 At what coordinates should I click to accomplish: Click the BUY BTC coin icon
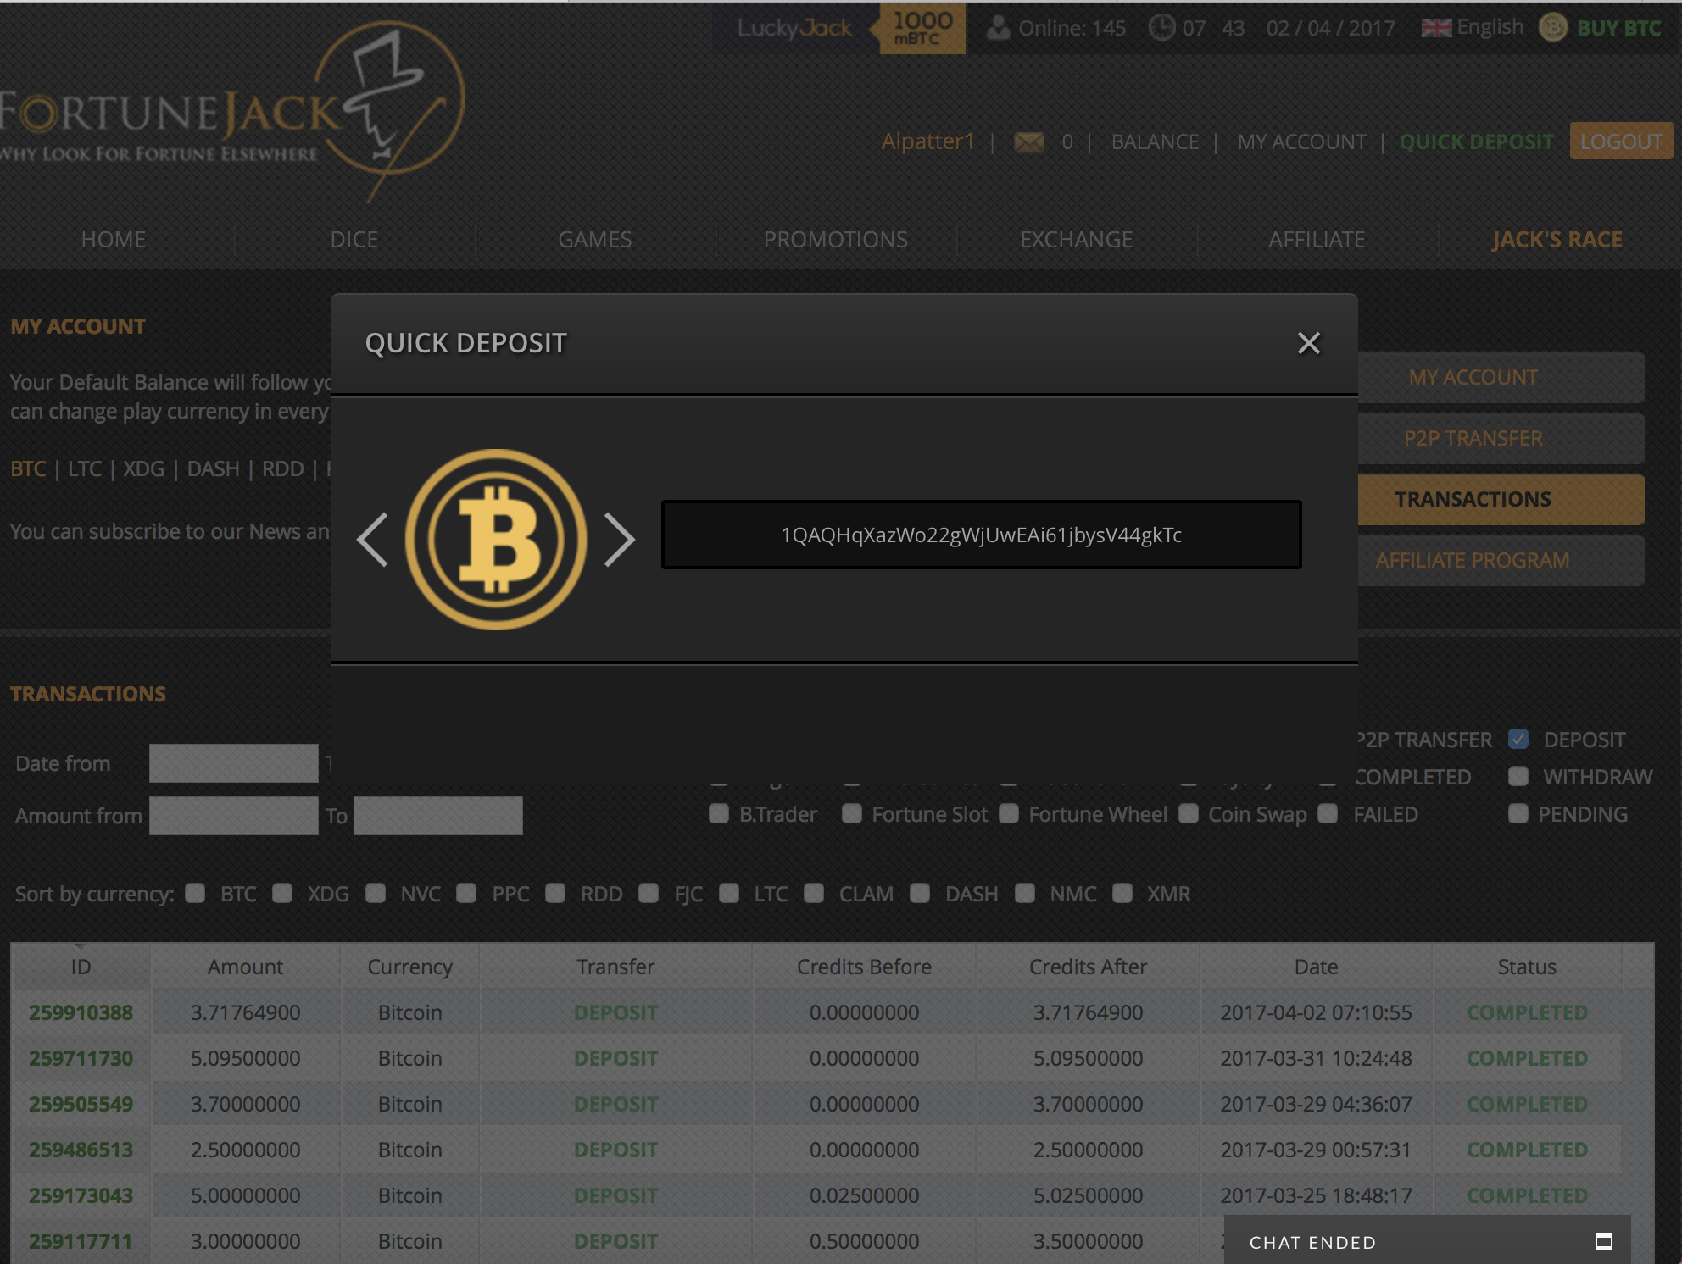pyautogui.click(x=1552, y=28)
